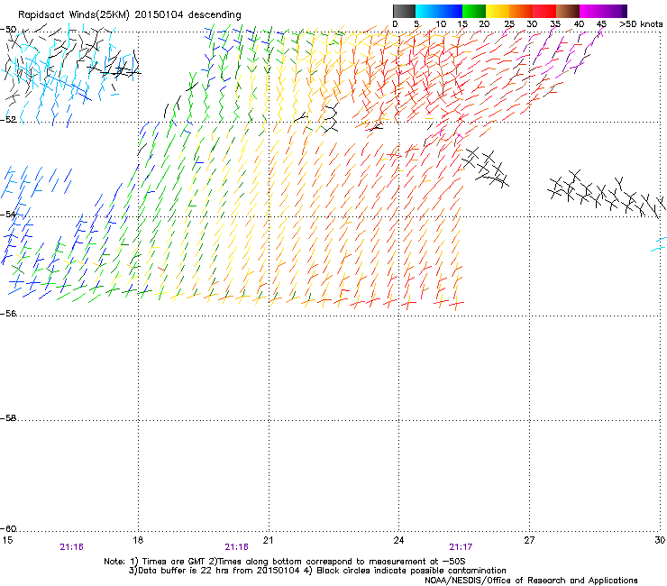Click the '-60' latitude axis label
This screenshot has height=586, width=667.
click(x=8, y=529)
